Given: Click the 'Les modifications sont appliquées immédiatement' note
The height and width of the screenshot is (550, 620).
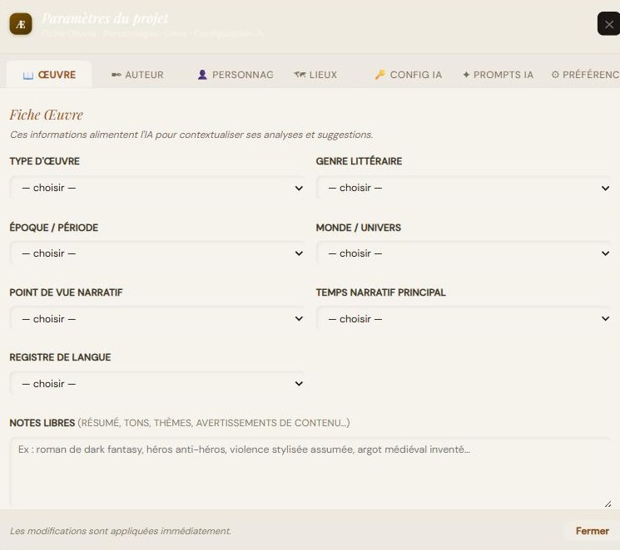Looking at the screenshot, I should [x=120, y=531].
